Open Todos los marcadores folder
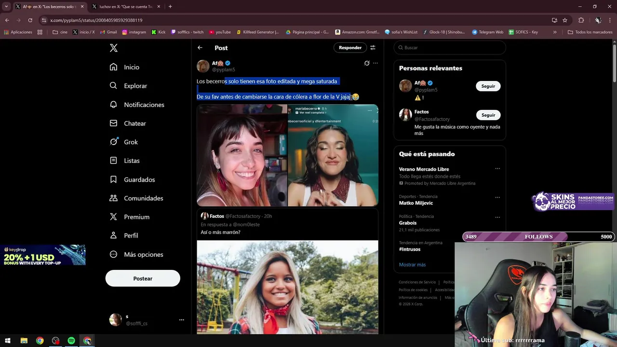617x347 pixels. click(590, 32)
